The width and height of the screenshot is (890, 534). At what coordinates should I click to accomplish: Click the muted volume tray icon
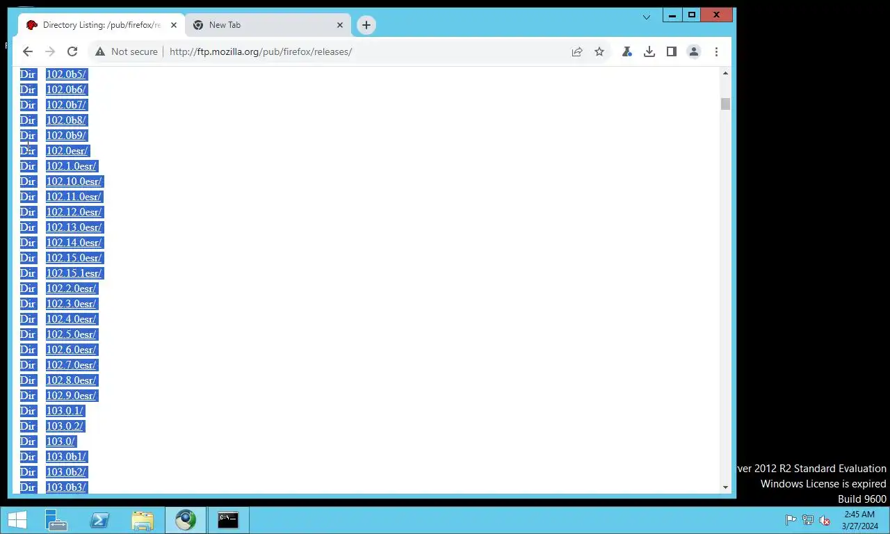click(x=825, y=520)
